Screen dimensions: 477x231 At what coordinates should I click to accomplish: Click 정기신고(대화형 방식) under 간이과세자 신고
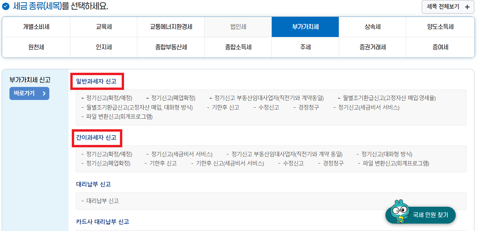387,154
